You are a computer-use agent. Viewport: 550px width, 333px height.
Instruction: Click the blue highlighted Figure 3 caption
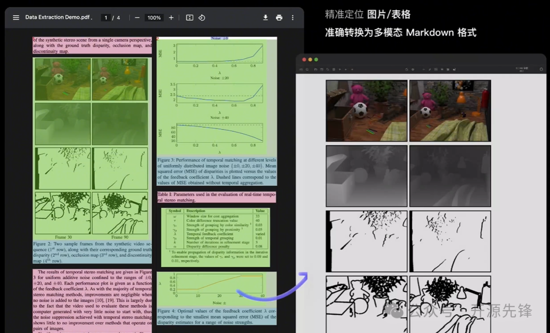pyautogui.click(x=217, y=171)
